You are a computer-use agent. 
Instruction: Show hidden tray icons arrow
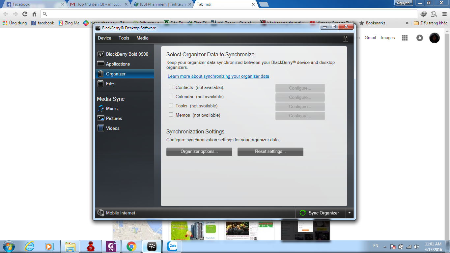(384, 246)
